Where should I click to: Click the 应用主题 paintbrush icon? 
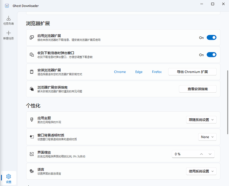[32, 120]
